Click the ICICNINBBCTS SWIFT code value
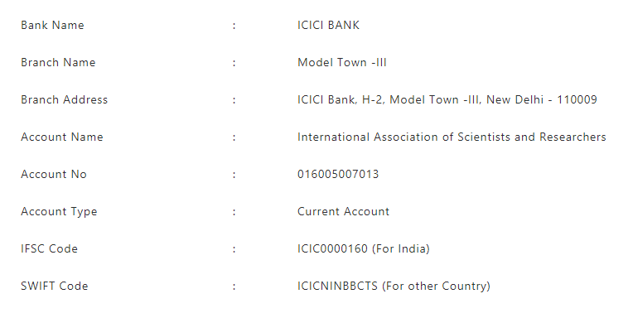Image resolution: width=633 pixels, height=313 pixels. click(337, 286)
